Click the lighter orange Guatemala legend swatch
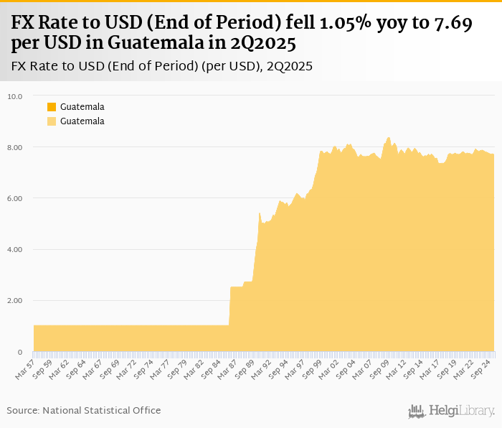 (x=52, y=121)
